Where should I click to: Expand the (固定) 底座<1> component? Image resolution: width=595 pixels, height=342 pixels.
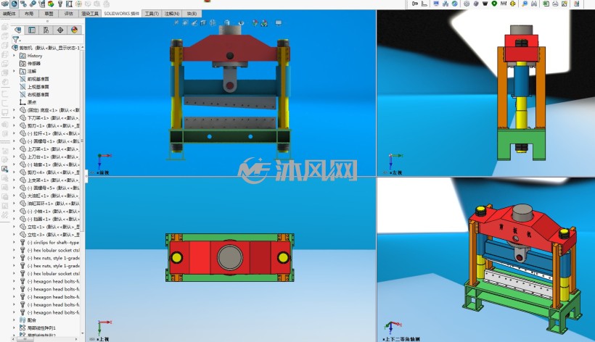click(14, 110)
